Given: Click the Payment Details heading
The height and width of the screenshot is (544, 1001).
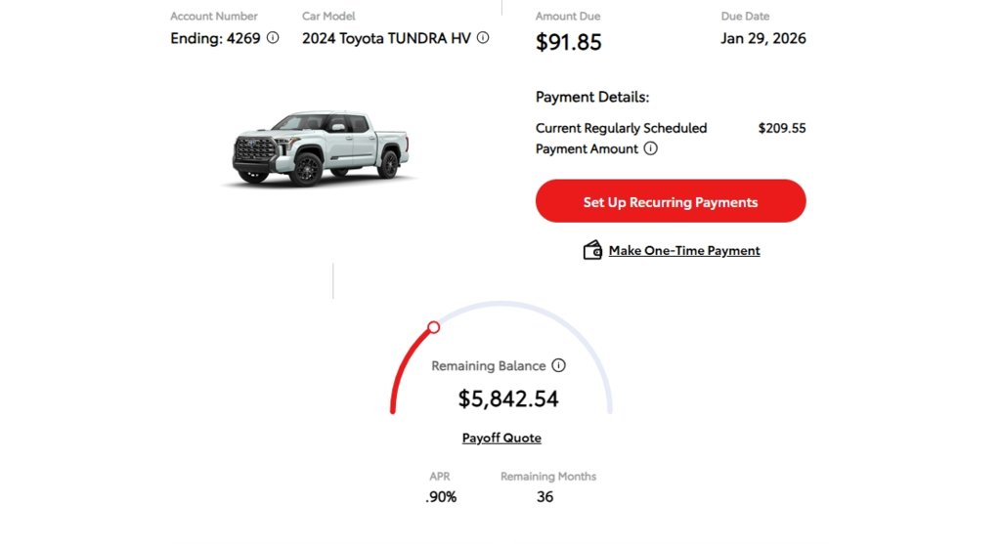Looking at the screenshot, I should click(x=592, y=97).
